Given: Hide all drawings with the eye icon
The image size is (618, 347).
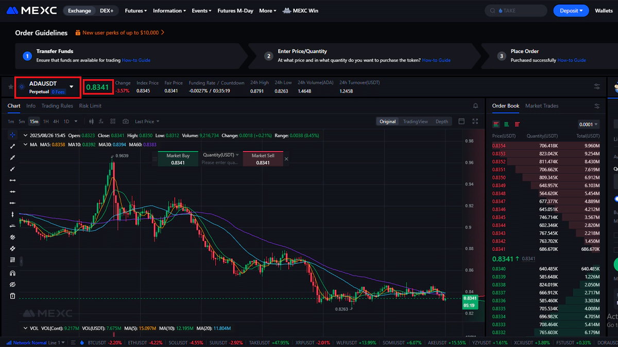Looking at the screenshot, I should (12, 284).
